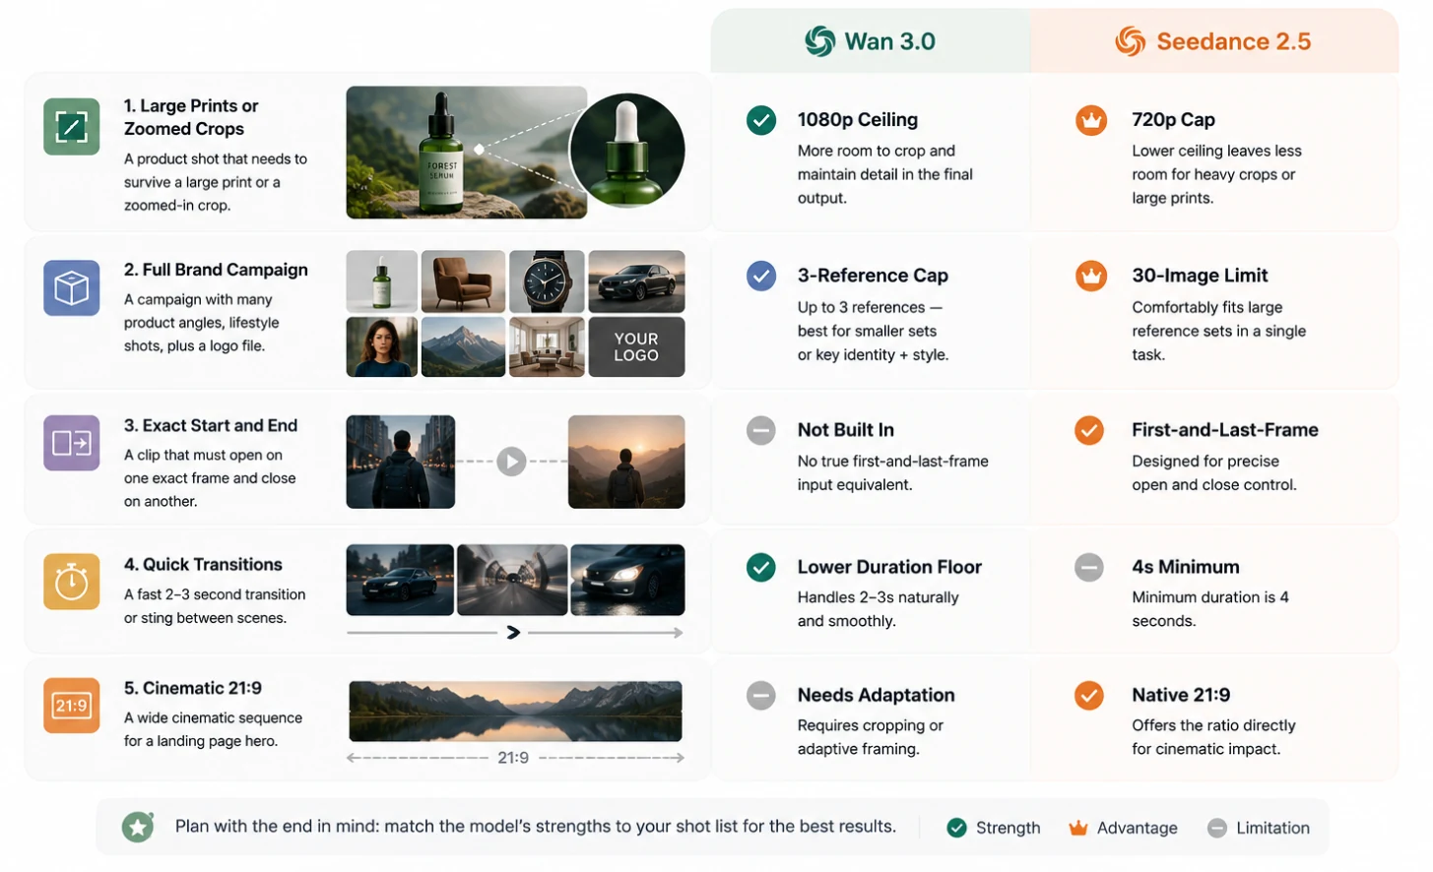Screen dimensions: 1433x872
Task: Click the crown icon beside 30-Image Limit
Action: (1090, 276)
